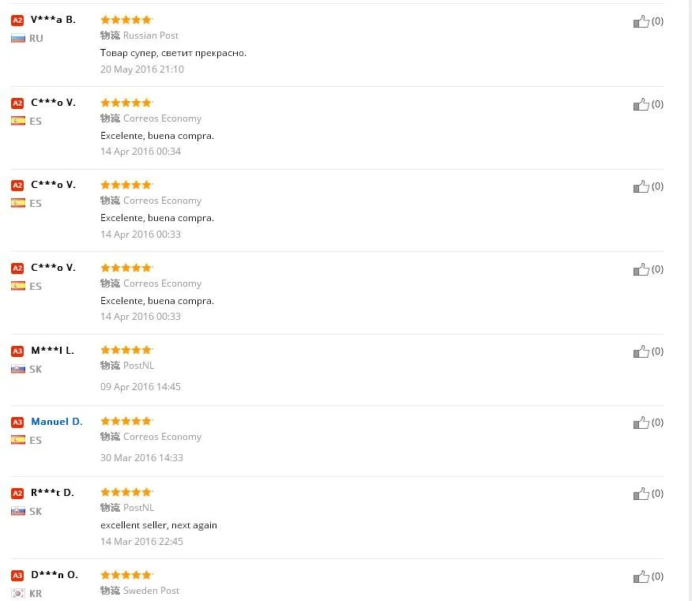Click the Slovakia flag under M***l L.
Viewport: 692px width, 601px height.
18,369
